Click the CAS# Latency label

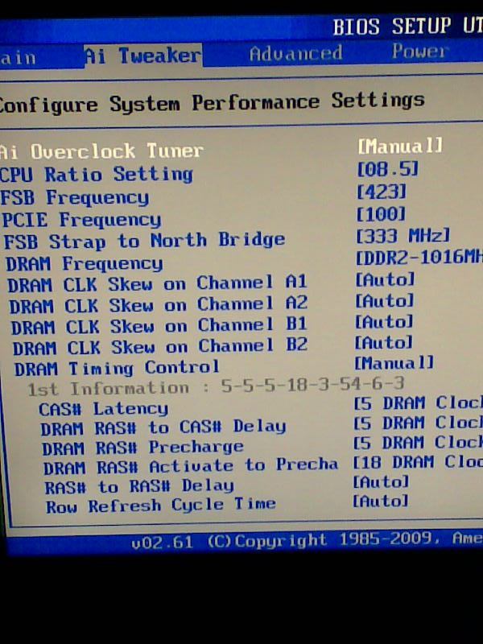pyautogui.click(x=103, y=409)
